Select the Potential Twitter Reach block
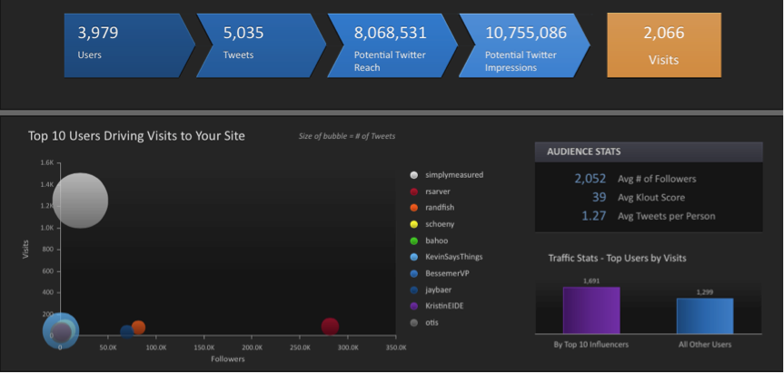Image resolution: width=784 pixels, height=373 pixels. click(x=392, y=45)
